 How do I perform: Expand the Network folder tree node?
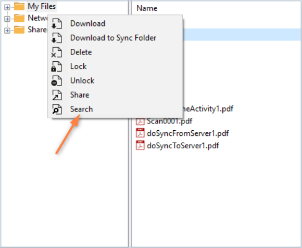pyautogui.click(x=7, y=19)
